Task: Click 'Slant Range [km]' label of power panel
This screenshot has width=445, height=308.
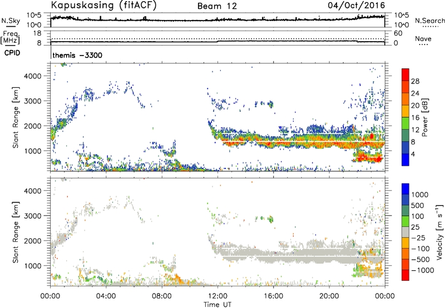Action: click(16, 117)
